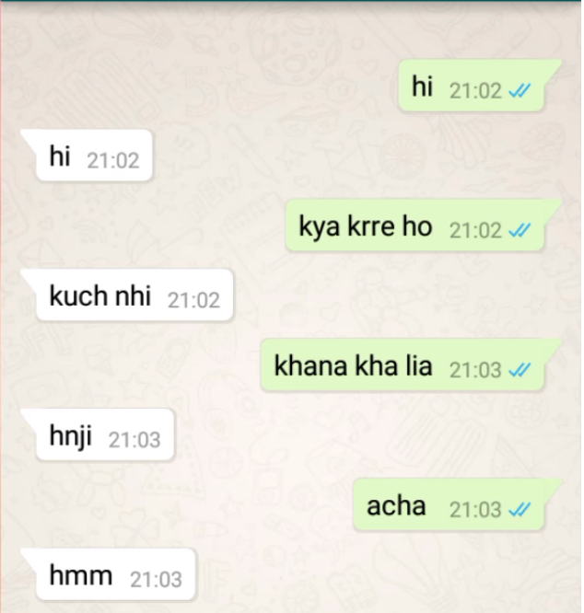The image size is (584, 613).
Task: Click blue ticks beside 'khana kha lia'
Action: pos(520,370)
